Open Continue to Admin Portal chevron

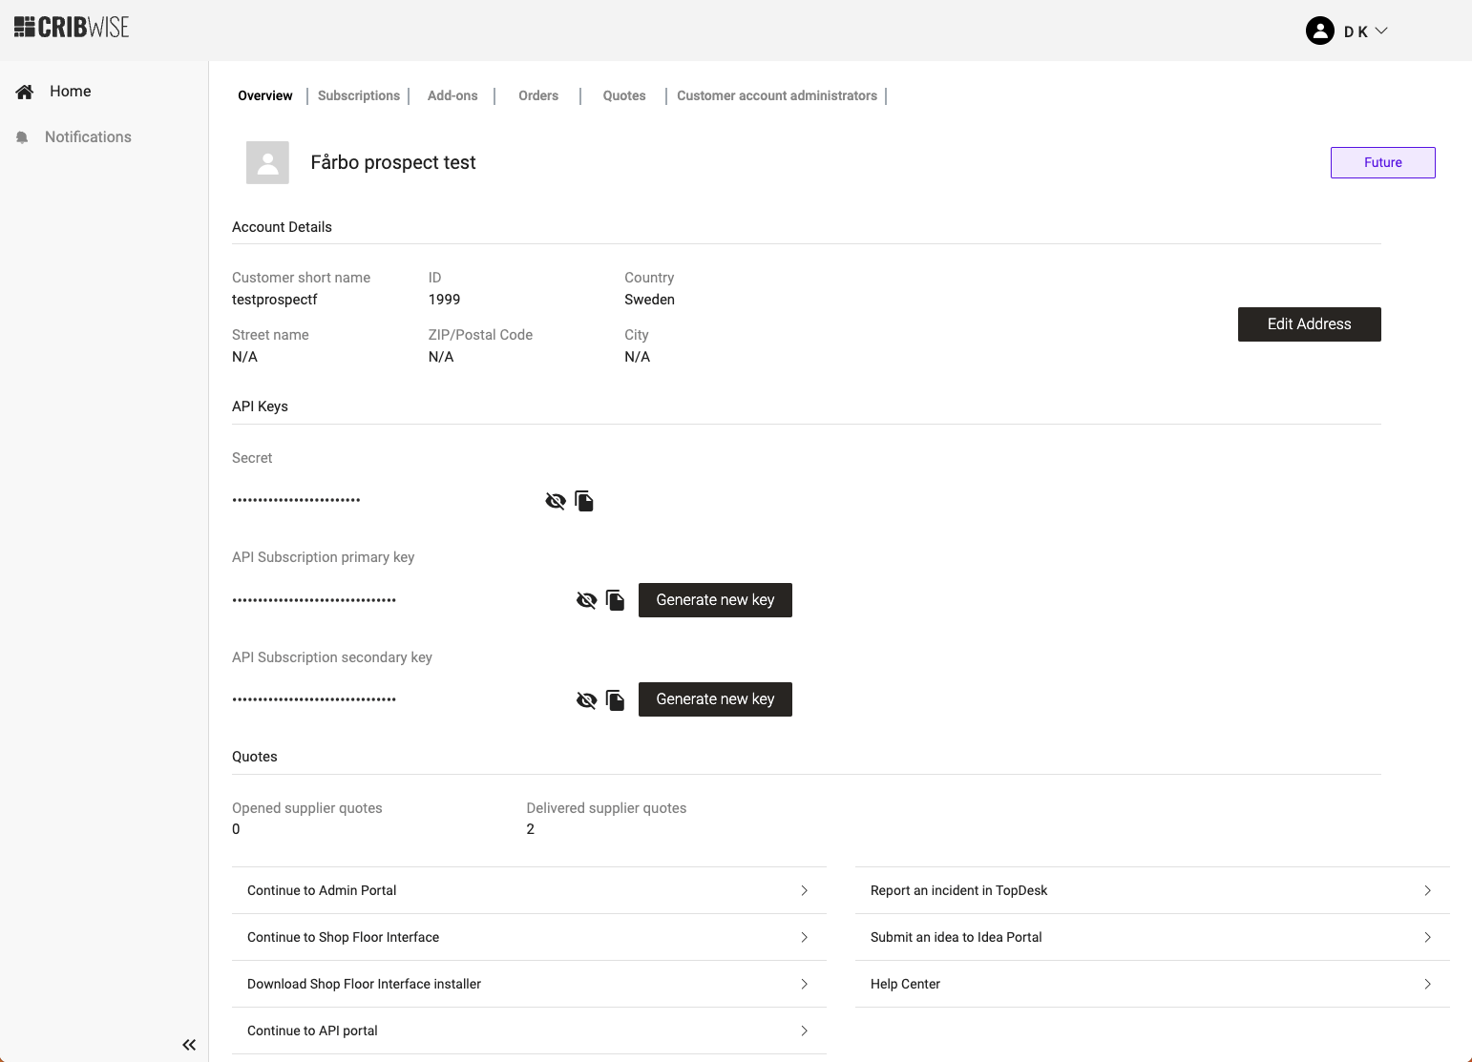(x=804, y=890)
